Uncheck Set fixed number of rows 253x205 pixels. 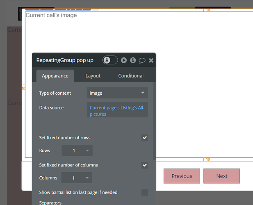coord(145,138)
